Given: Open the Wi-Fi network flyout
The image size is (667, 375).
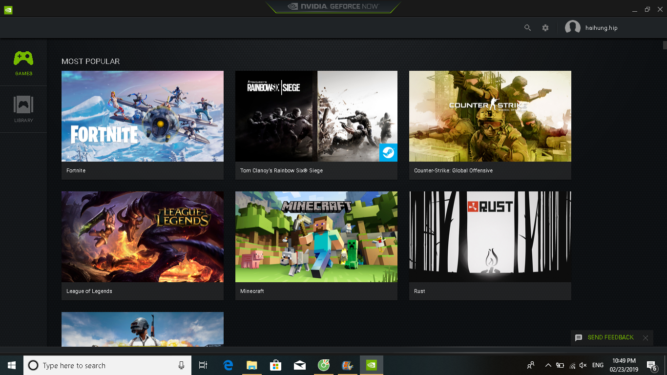Looking at the screenshot, I should coord(572,365).
